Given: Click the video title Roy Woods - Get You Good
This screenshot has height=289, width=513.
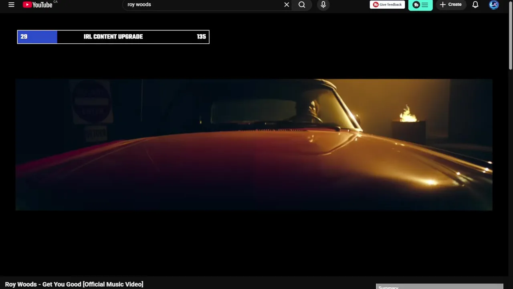Looking at the screenshot, I should click(x=74, y=284).
